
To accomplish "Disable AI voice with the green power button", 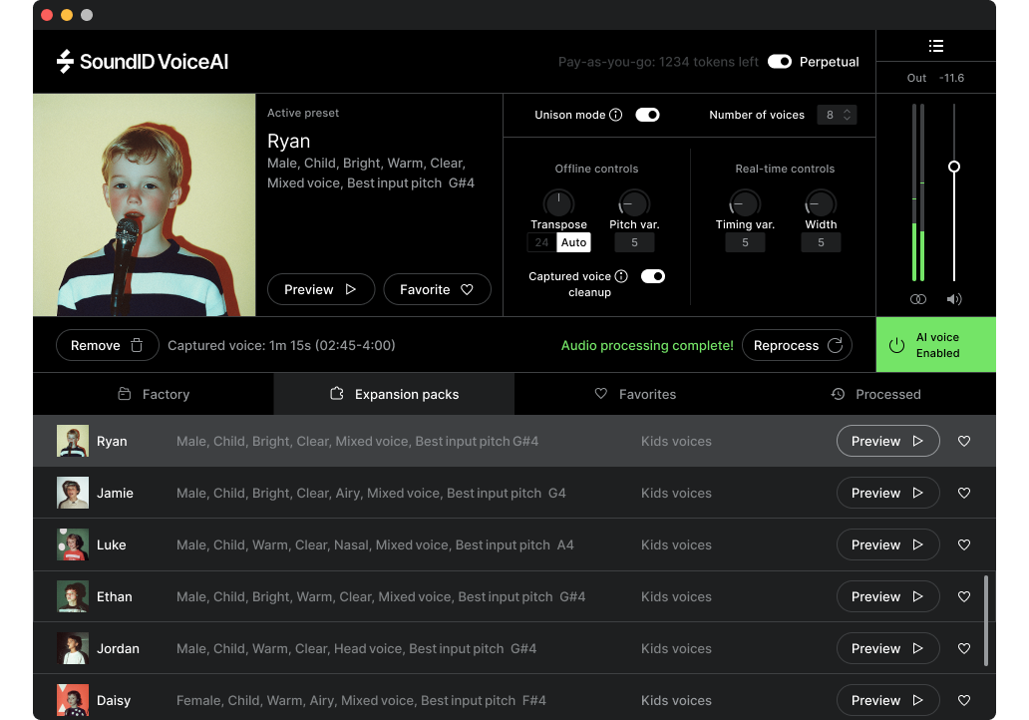I will [x=936, y=345].
